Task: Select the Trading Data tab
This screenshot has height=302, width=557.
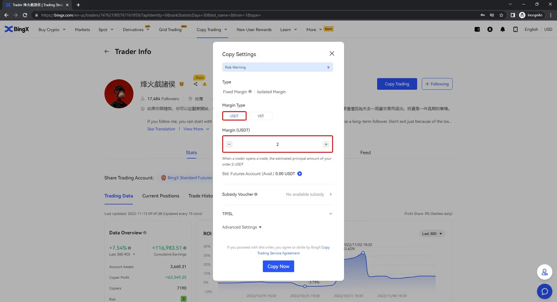Action: [x=119, y=196]
